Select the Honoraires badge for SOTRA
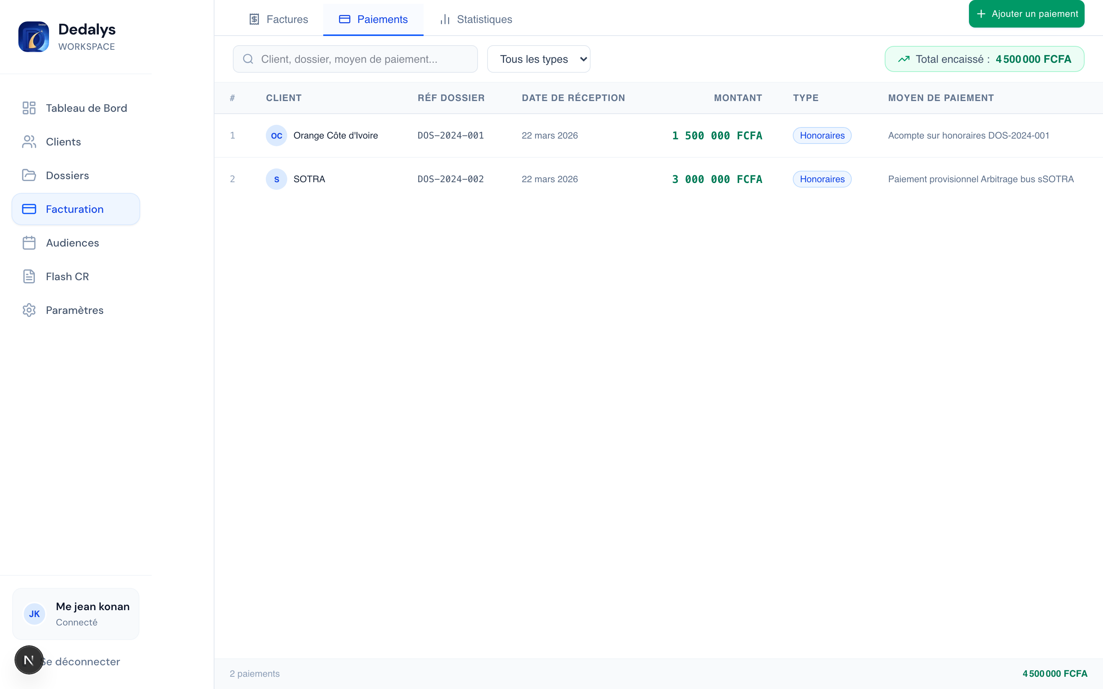This screenshot has height=689, width=1103. (822, 179)
